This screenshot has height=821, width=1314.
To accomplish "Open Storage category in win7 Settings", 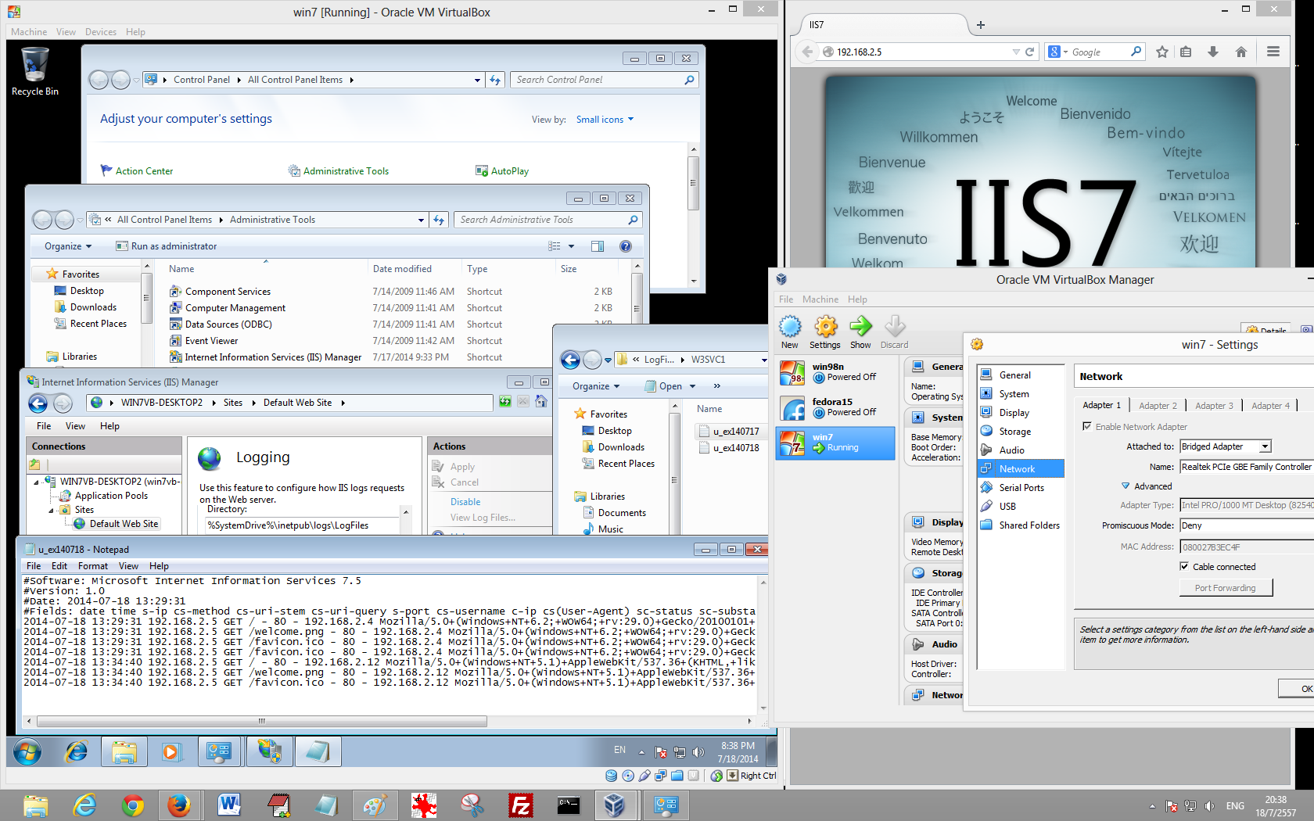I will tap(1021, 432).
